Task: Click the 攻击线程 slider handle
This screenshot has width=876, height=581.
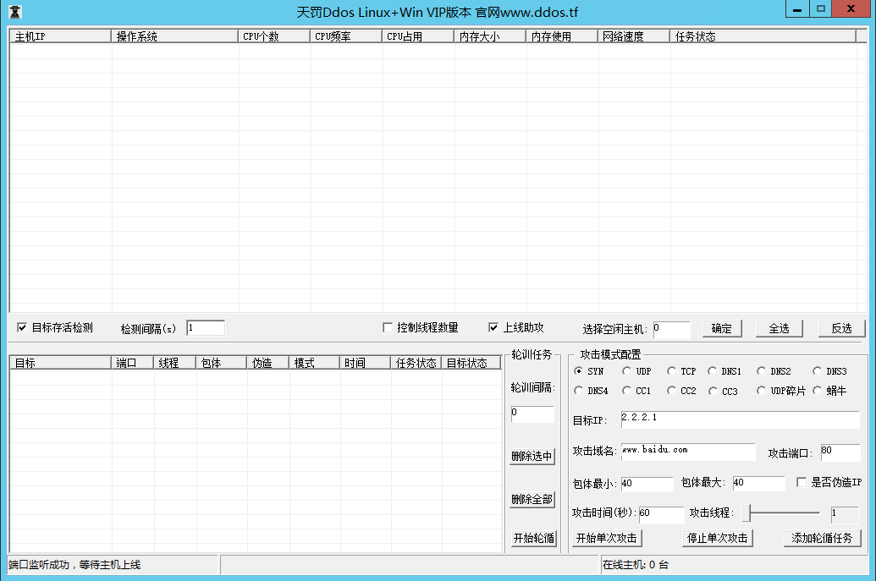Action: 746,512
